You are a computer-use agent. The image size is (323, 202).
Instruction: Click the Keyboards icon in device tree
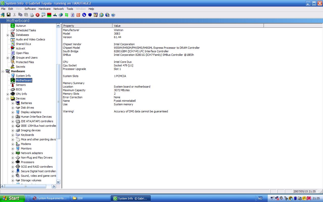coord(18,135)
